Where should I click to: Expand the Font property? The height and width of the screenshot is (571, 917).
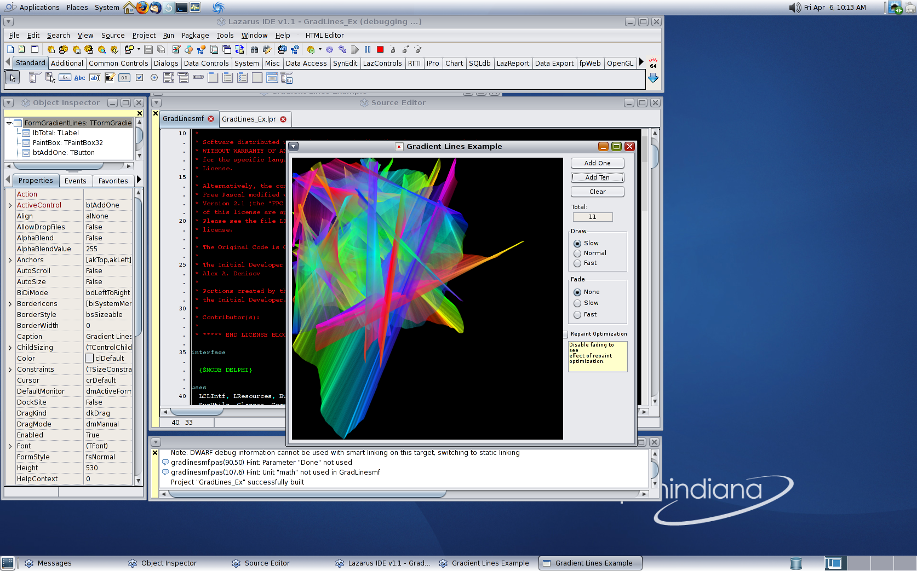click(10, 446)
